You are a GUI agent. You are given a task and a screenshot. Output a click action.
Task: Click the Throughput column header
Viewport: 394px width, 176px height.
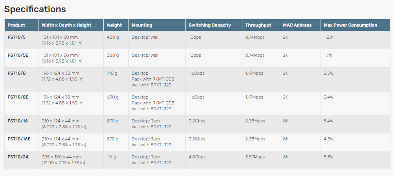(258, 25)
